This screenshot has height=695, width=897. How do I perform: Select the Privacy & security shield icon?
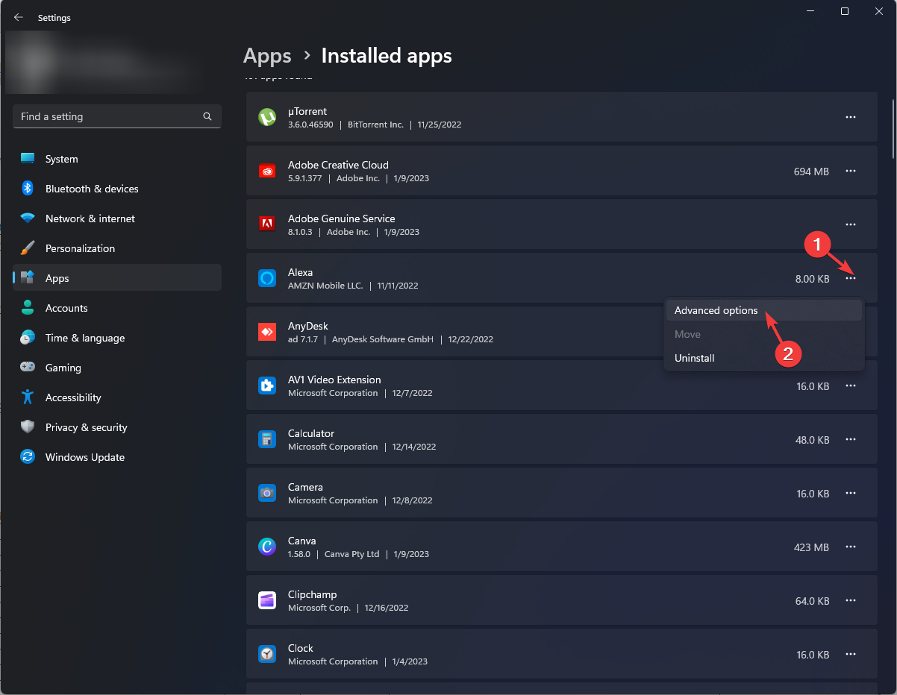click(x=27, y=427)
